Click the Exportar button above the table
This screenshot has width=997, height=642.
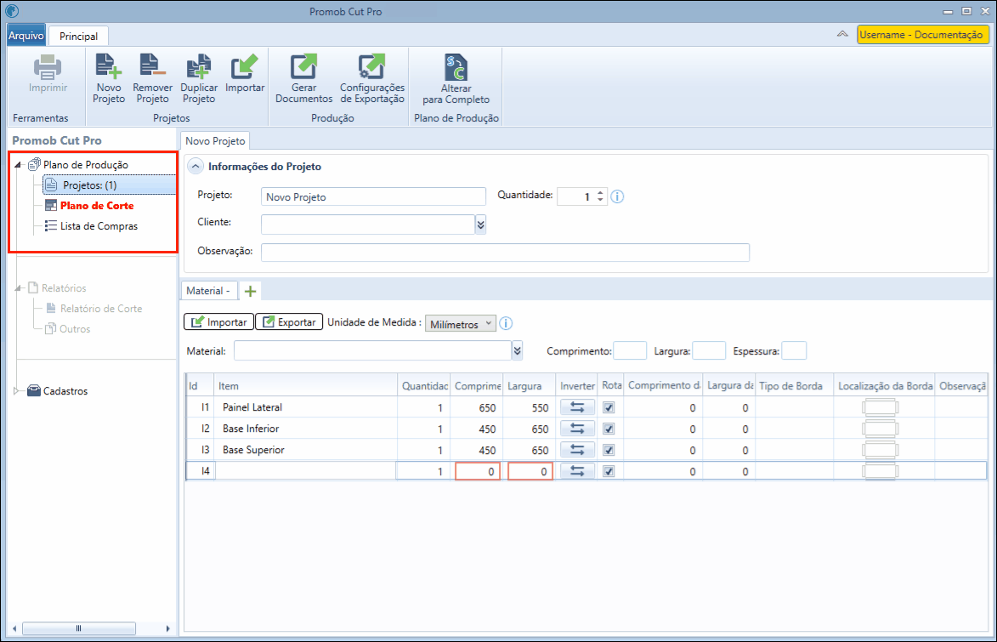(289, 322)
